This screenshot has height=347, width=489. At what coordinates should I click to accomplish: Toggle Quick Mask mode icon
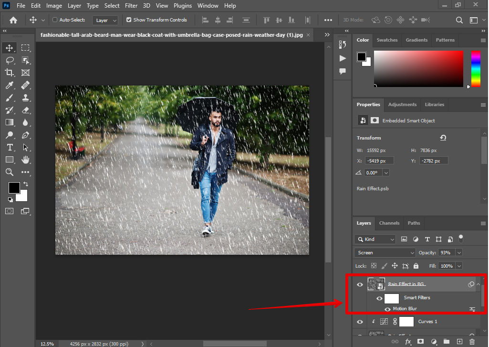[x=10, y=211]
